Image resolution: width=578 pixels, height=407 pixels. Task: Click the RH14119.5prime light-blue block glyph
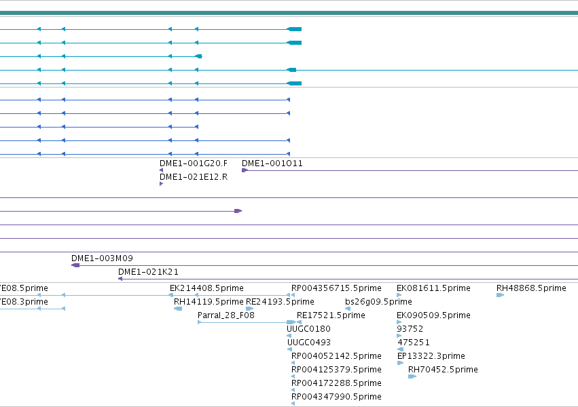point(178,309)
